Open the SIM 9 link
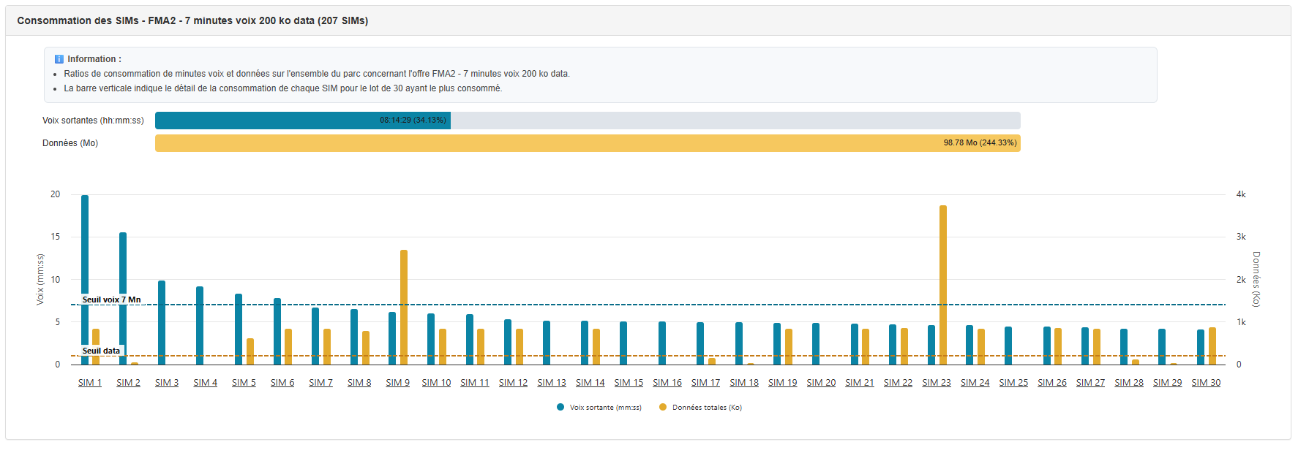 (397, 383)
